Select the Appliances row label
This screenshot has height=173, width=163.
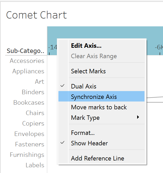(x=28, y=71)
